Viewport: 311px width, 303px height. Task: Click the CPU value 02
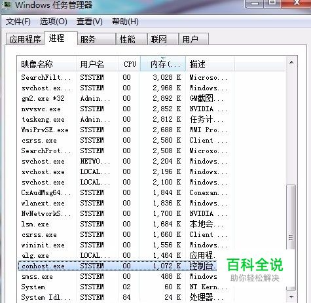(126, 287)
